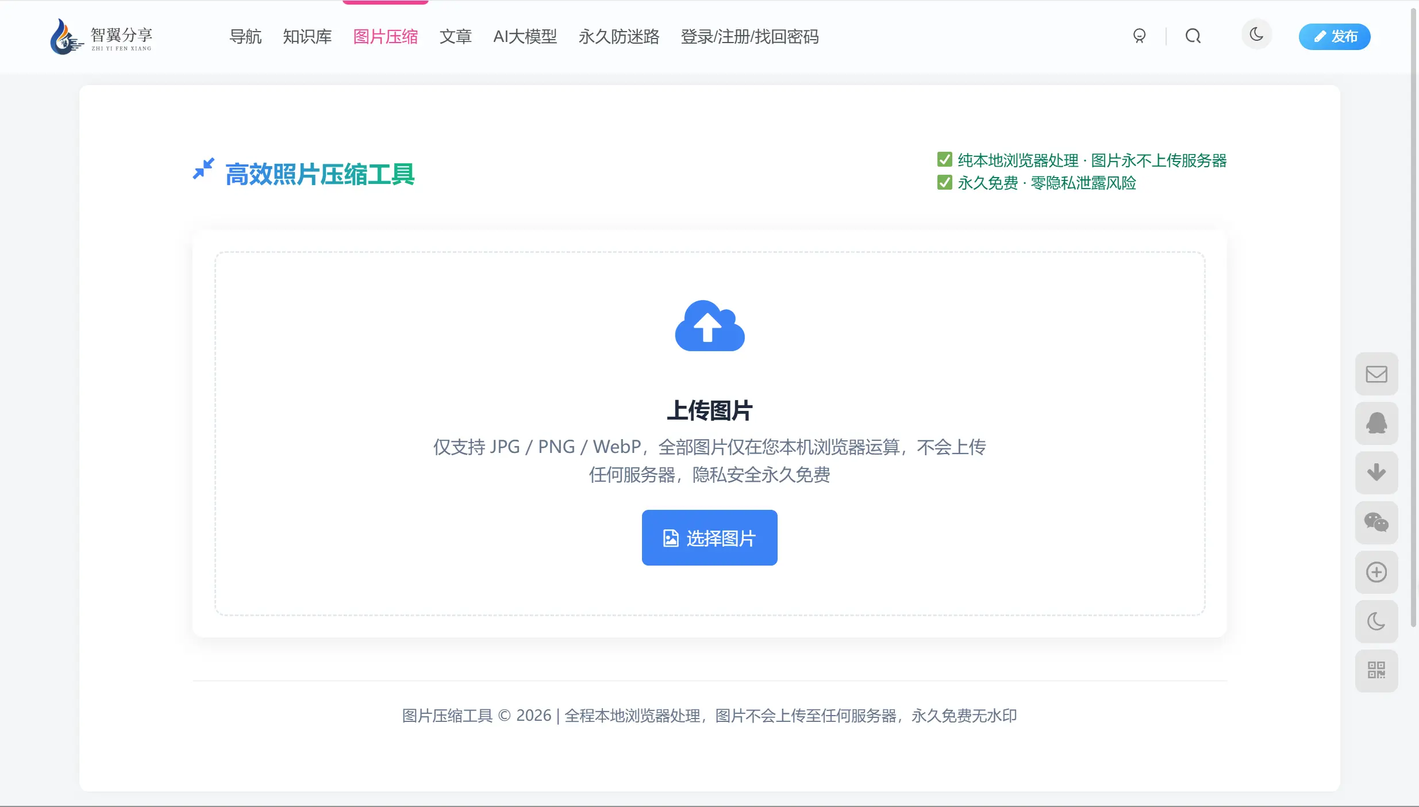Click the 智翼分享 site logo
The height and width of the screenshot is (807, 1419).
coord(101,37)
